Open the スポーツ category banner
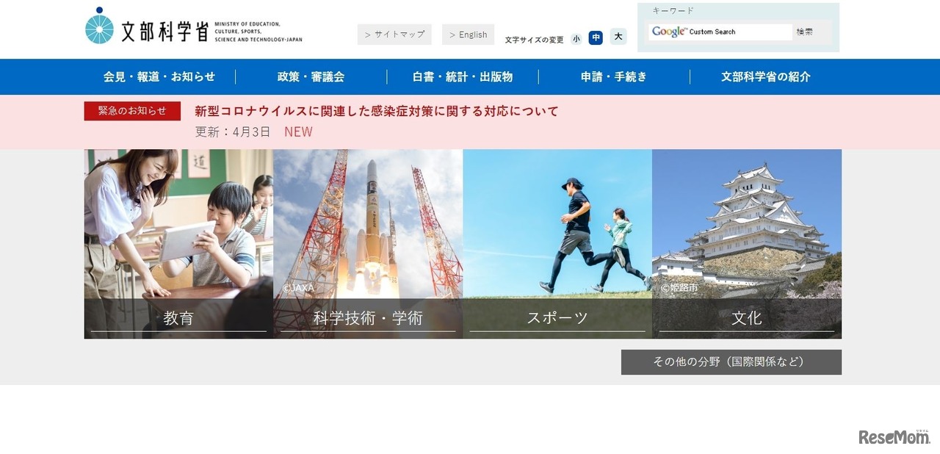This screenshot has height=454, width=940. 557,242
